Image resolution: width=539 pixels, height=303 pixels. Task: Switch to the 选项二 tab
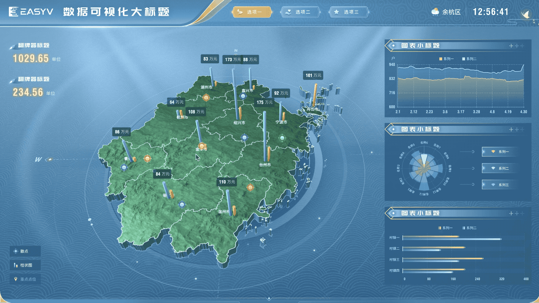[300, 12]
